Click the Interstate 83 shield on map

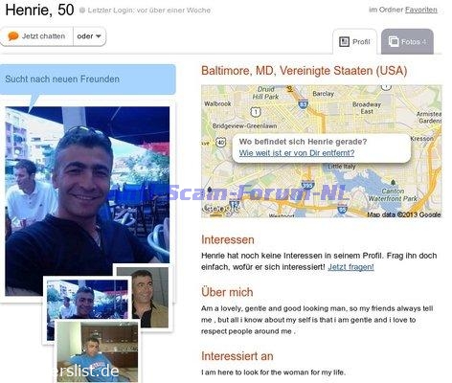click(303, 103)
